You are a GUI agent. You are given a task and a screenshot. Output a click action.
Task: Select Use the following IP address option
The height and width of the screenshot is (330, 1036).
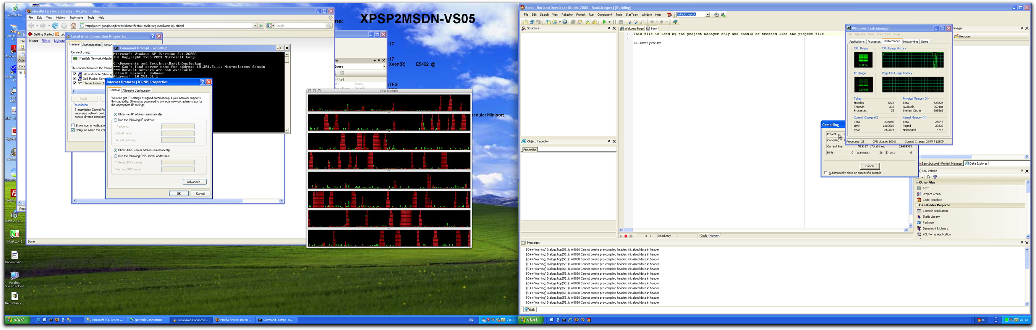point(116,120)
